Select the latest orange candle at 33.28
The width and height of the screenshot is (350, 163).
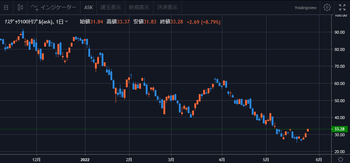pos(308,130)
